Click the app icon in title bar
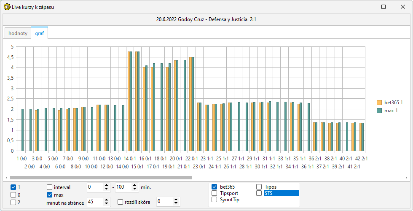 click(7, 7)
